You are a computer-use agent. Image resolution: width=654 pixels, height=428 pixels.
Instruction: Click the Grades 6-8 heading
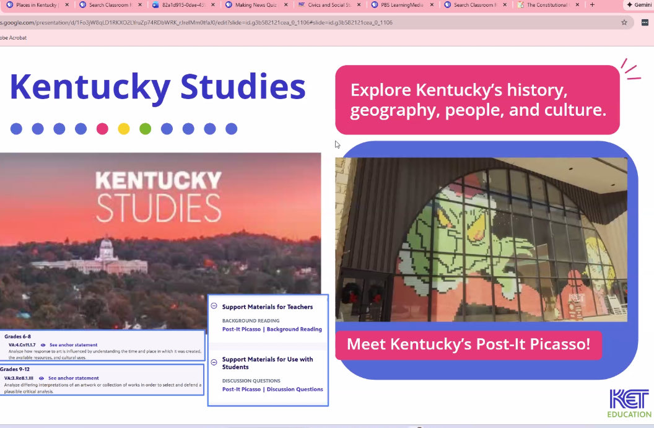(17, 337)
